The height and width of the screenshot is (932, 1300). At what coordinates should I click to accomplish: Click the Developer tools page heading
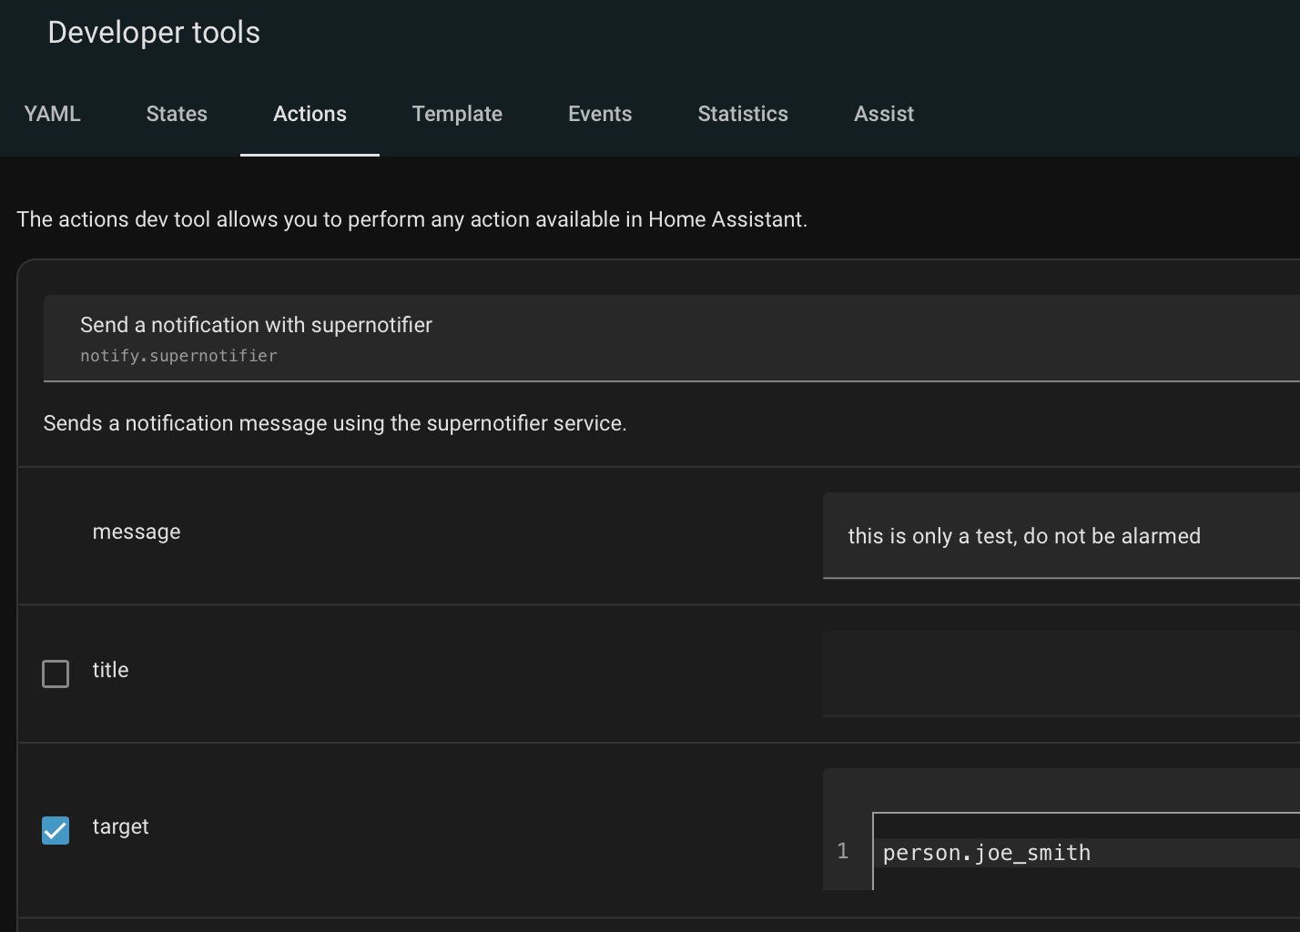click(154, 33)
